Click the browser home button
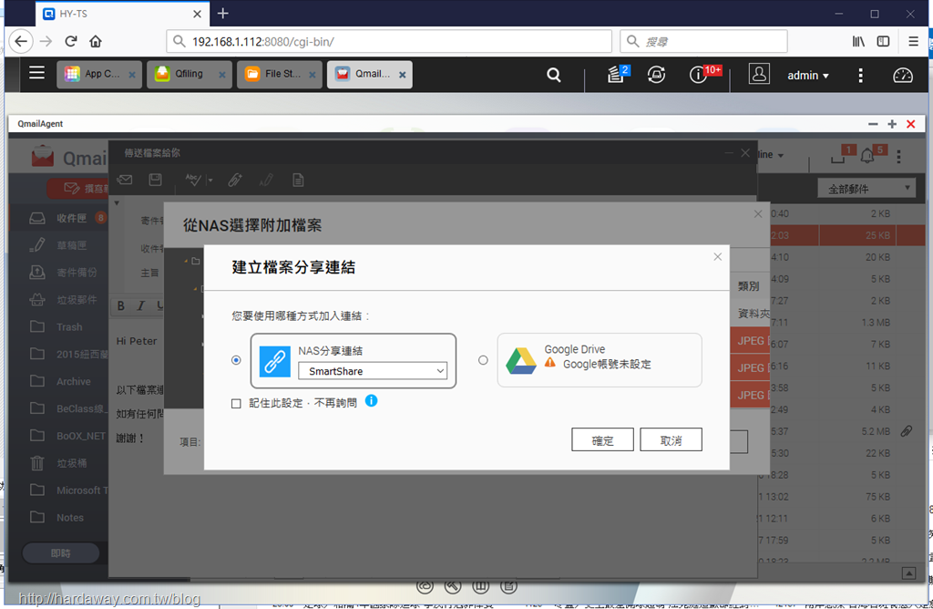Image resolution: width=933 pixels, height=609 pixels. [x=95, y=41]
